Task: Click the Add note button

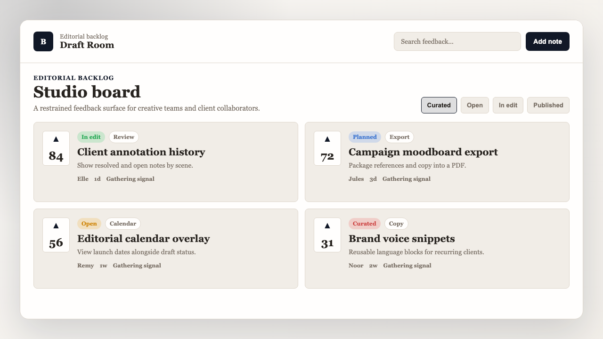Action: pos(547,41)
